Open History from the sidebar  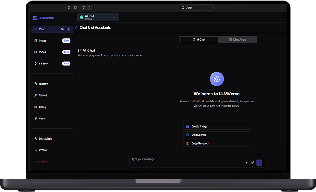pyautogui.click(x=52, y=84)
